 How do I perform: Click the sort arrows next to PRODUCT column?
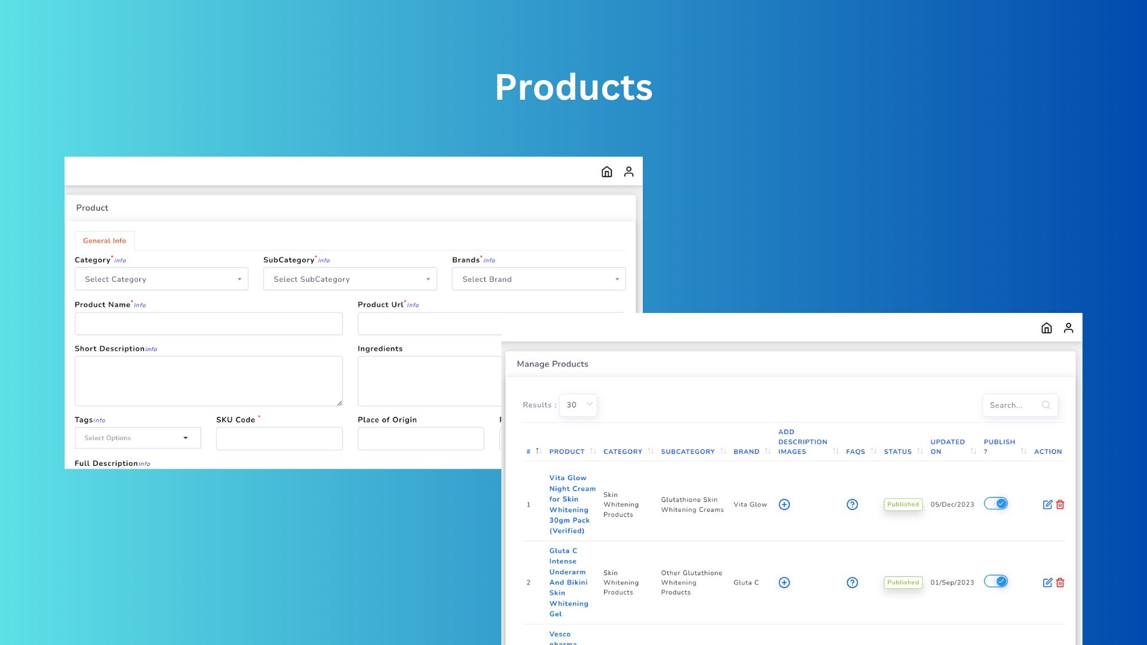coord(592,451)
